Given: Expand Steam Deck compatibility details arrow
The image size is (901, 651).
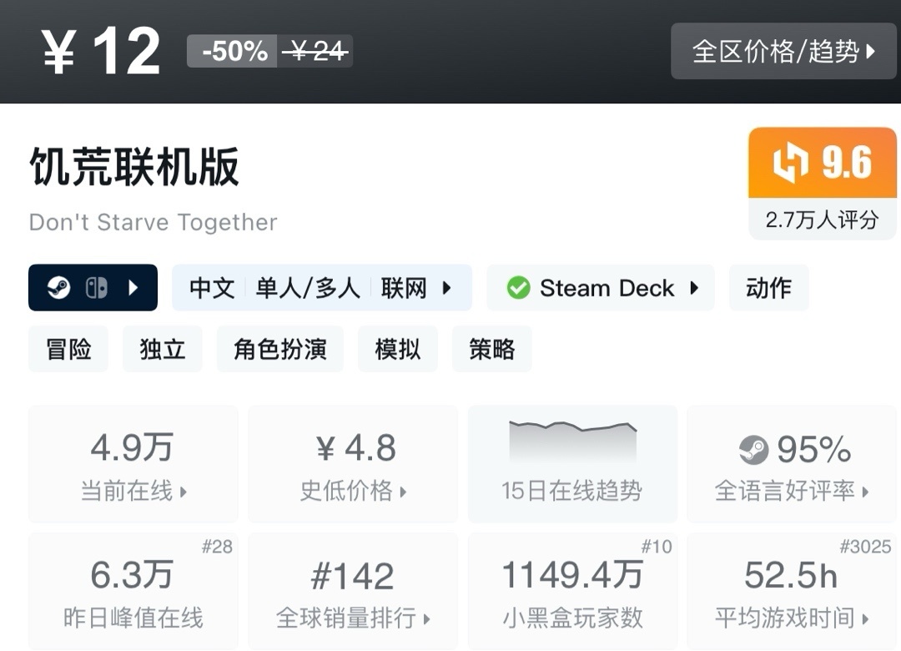Looking at the screenshot, I should 694,288.
